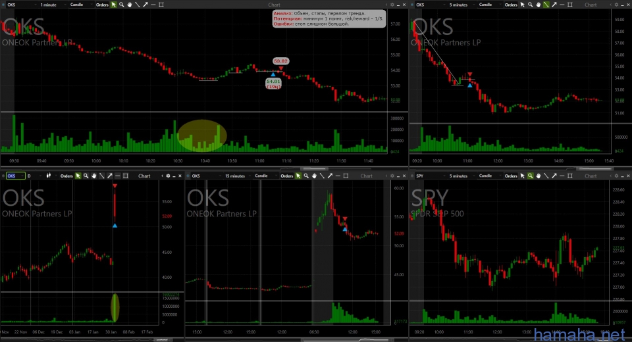
Task: Click the left arrow next to the gear in the 1 minute chart
Action: (x=386, y=5)
